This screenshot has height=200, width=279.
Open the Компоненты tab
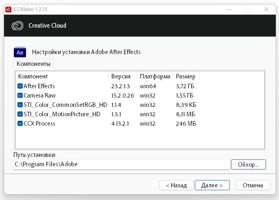[33, 64]
